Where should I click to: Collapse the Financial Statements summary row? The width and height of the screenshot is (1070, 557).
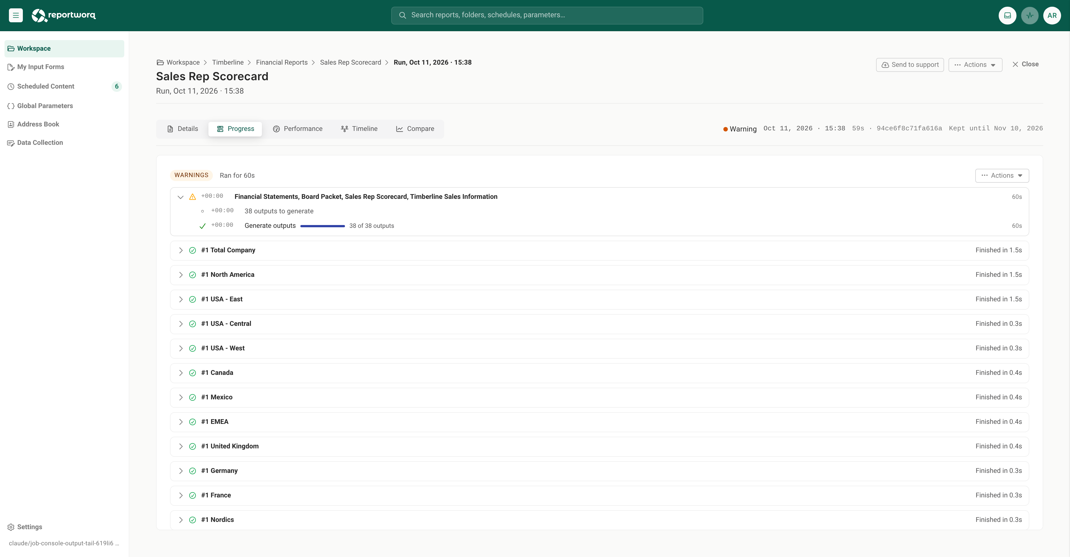tap(180, 197)
